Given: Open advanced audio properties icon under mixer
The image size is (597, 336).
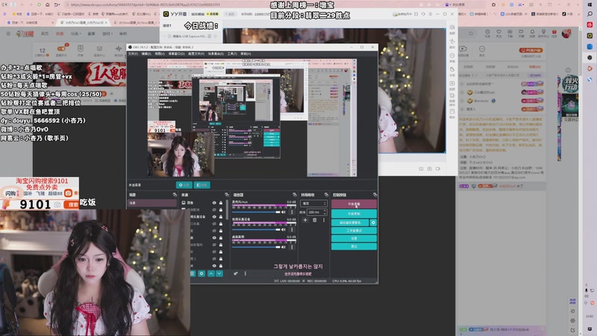Looking at the screenshot, I should pos(236,273).
